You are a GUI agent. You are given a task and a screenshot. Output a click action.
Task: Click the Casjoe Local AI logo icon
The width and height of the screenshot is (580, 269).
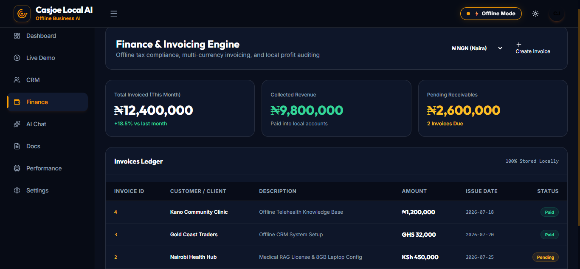pyautogui.click(x=22, y=14)
